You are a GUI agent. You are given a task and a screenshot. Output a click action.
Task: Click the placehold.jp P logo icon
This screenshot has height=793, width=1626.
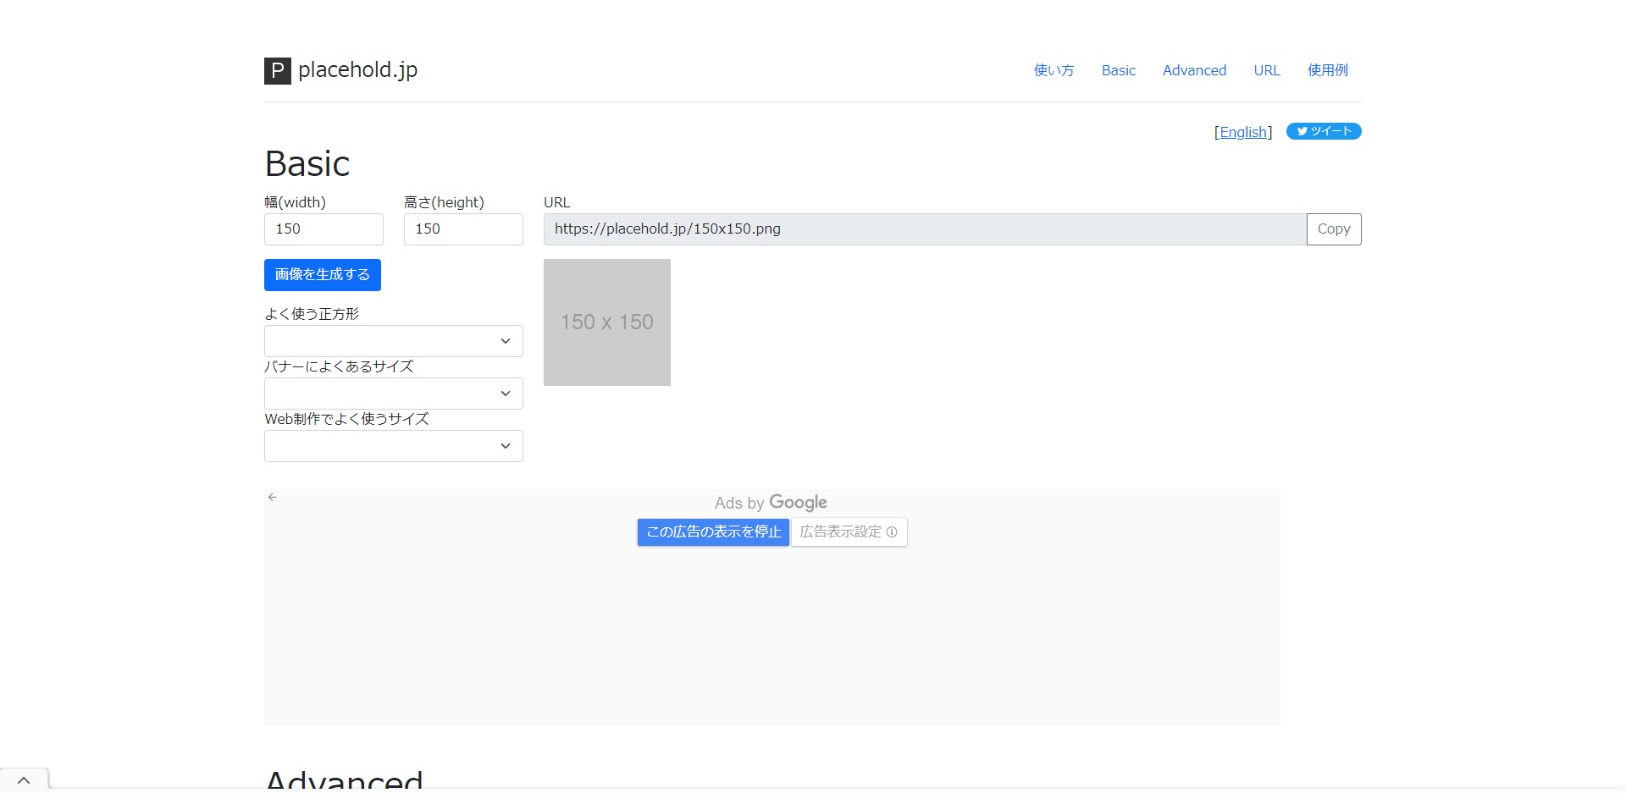[278, 70]
